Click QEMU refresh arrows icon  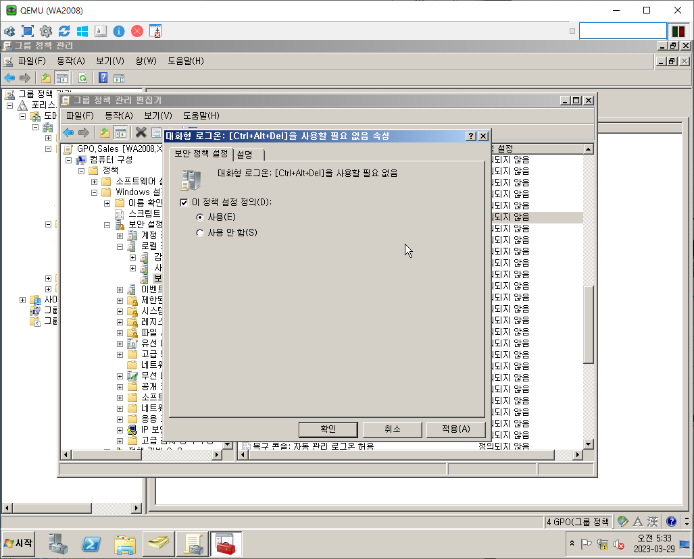[64, 31]
